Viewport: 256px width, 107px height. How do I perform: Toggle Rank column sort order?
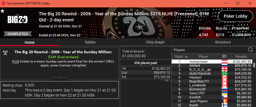[181, 57]
